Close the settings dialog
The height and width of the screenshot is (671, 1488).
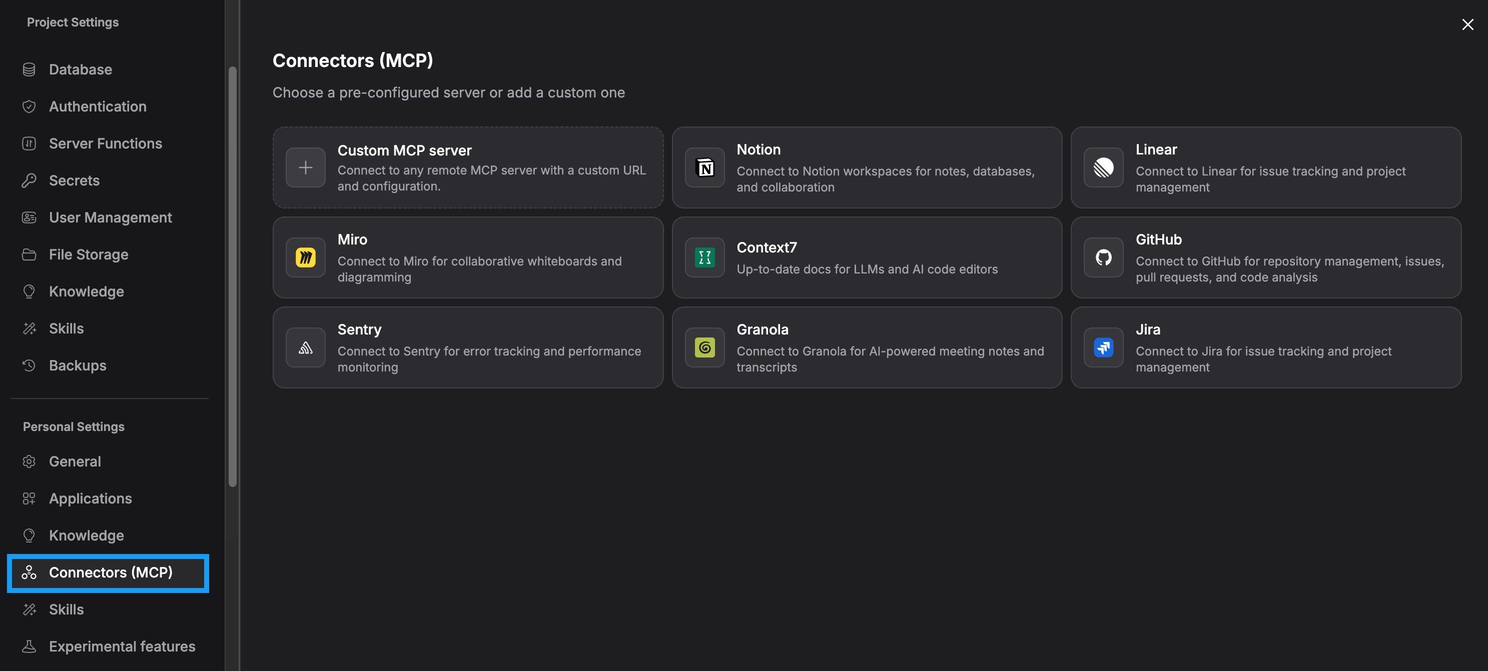point(1467,24)
